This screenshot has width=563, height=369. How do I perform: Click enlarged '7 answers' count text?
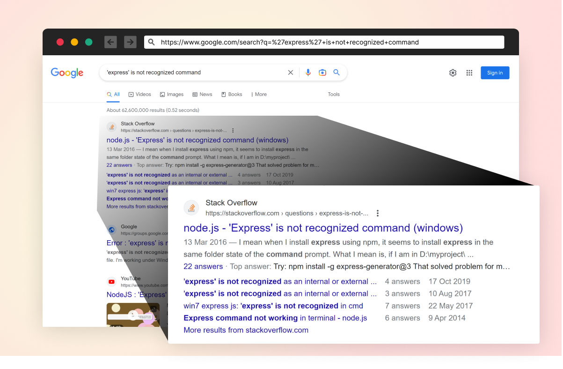(402, 306)
